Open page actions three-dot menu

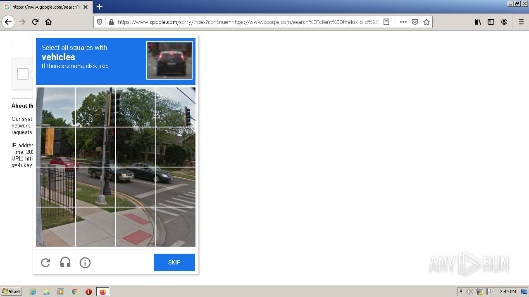coord(403,22)
